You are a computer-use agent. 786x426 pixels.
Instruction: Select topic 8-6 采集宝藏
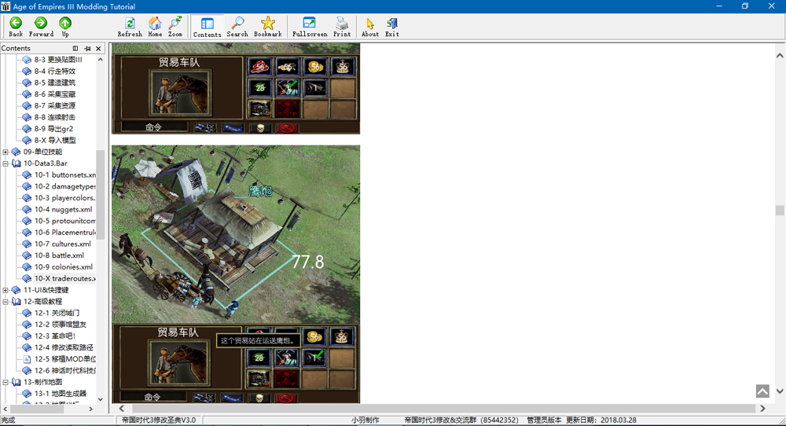55,94
